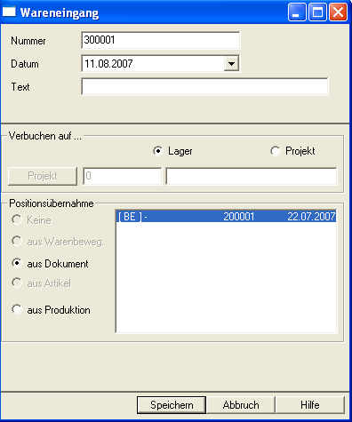Click the disabled Projekt button
Image resolution: width=352 pixels, height=422 pixels.
[x=43, y=176]
